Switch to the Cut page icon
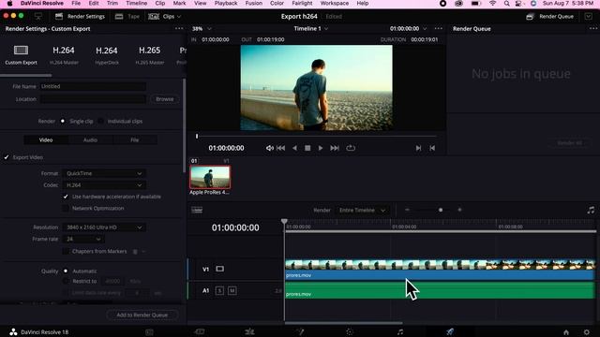This screenshot has width=600, height=337. 200,332
